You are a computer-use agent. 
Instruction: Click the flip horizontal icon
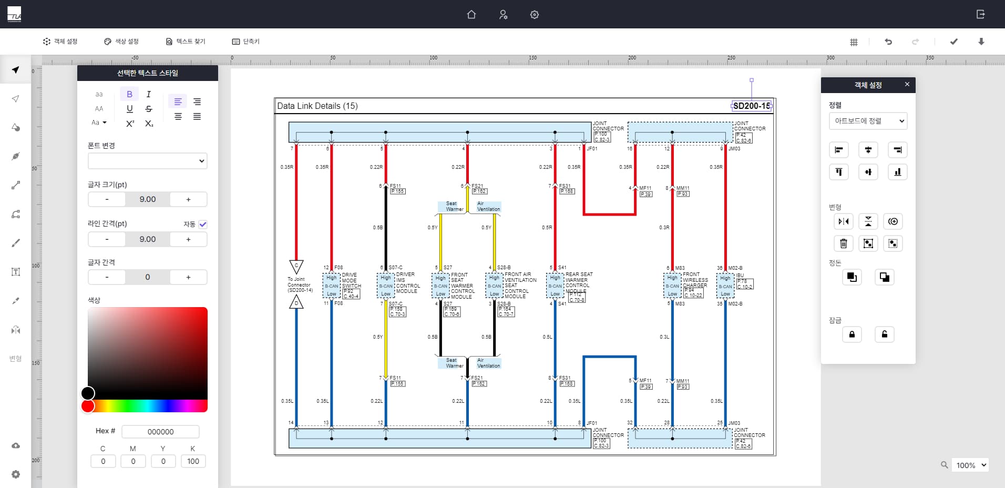coord(843,221)
